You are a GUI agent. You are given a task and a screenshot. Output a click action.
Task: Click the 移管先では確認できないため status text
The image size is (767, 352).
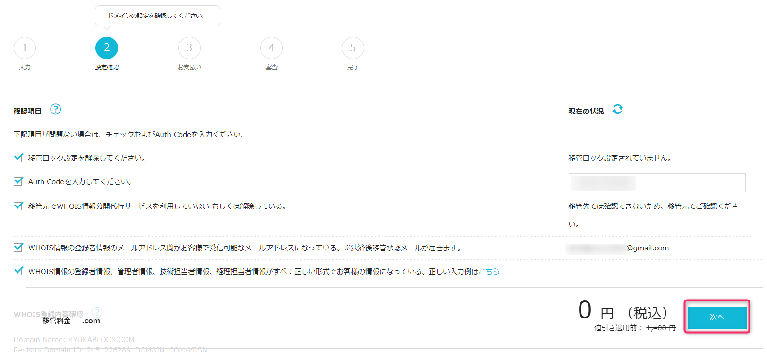point(654,215)
